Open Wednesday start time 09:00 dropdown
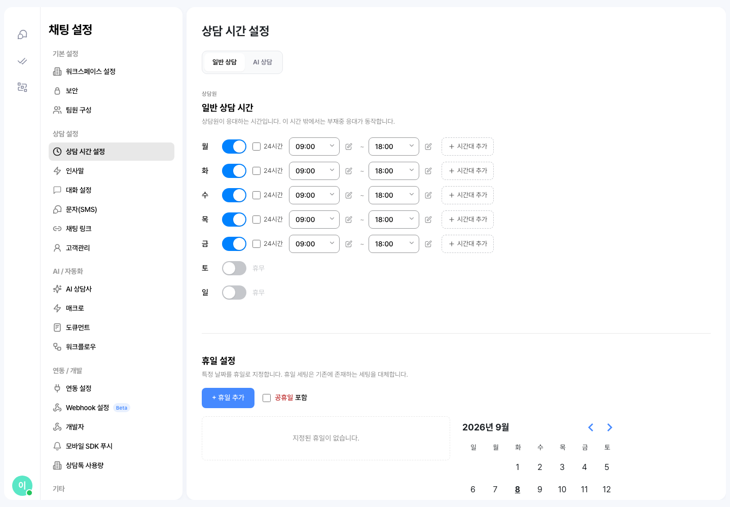730x507 pixels. click(314, 195)
